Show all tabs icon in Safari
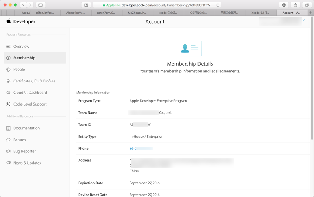 [307, 5]
